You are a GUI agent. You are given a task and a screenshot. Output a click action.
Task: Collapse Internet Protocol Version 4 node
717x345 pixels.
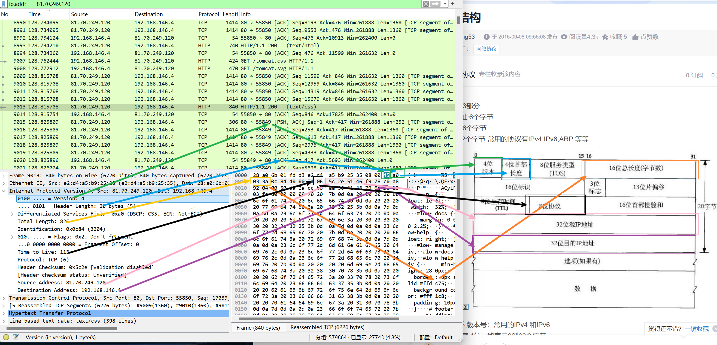[3, 191]
